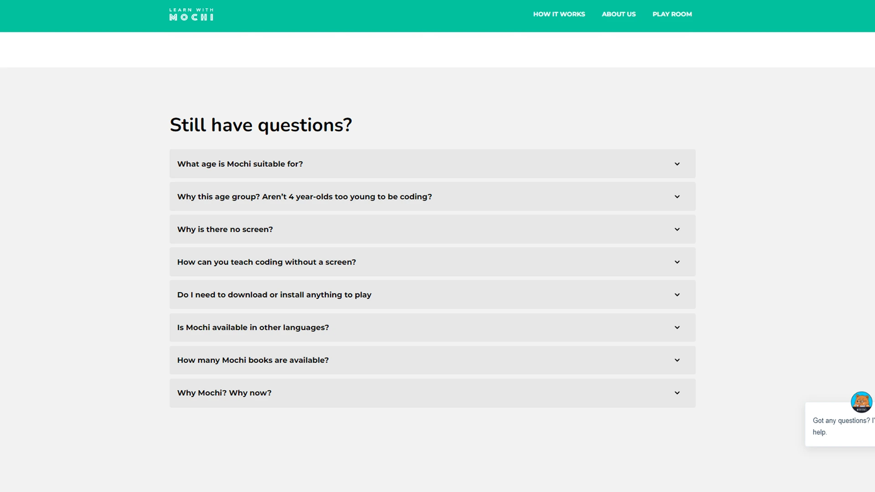Click chevron on 'How many Mochi books' row
This screenshot has width=875, height=492.
click(677, 360)
